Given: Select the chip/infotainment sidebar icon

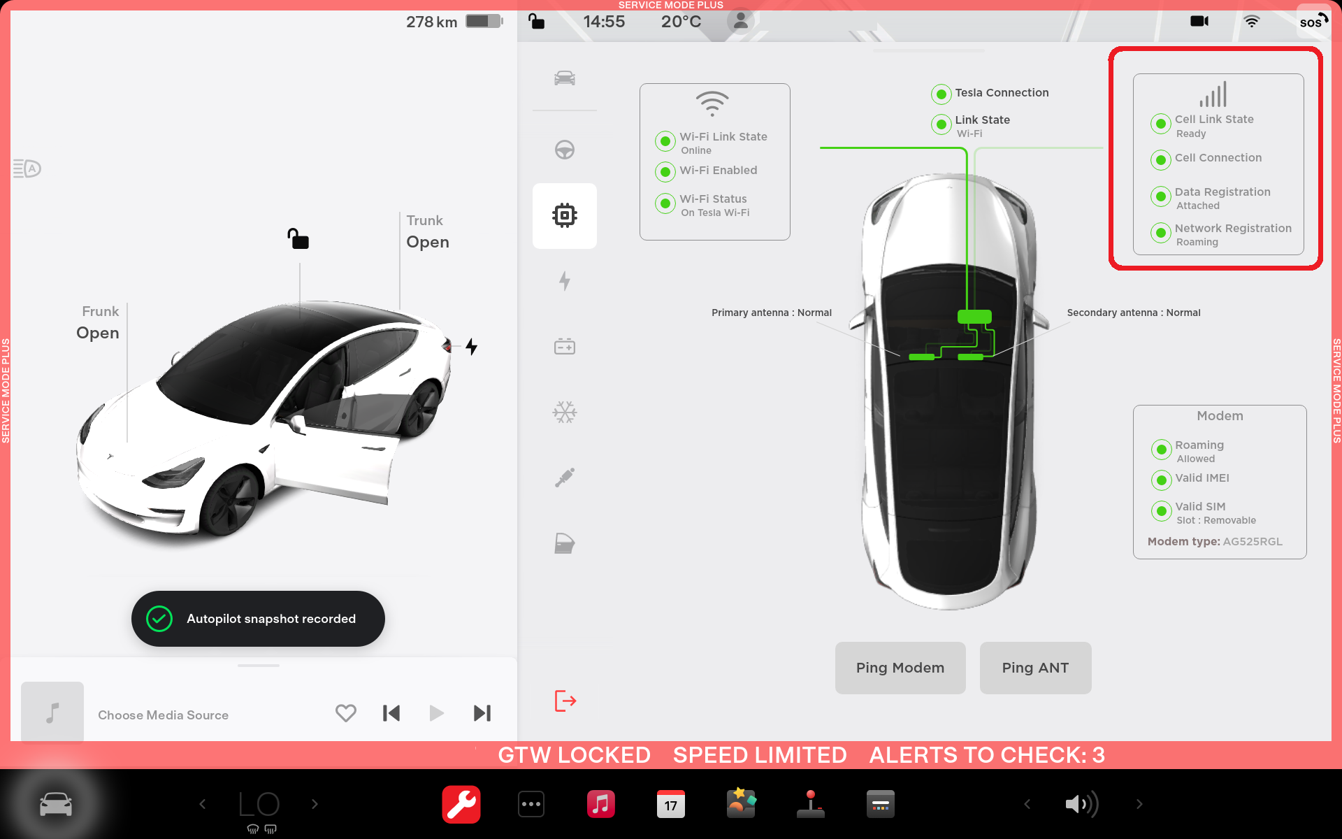Looking at the screenshot, I should point(564,215).
